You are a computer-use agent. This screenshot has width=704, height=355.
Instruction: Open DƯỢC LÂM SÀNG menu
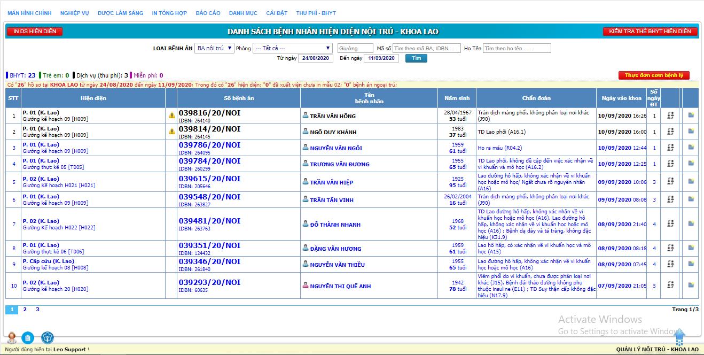(x=120, y=13)
